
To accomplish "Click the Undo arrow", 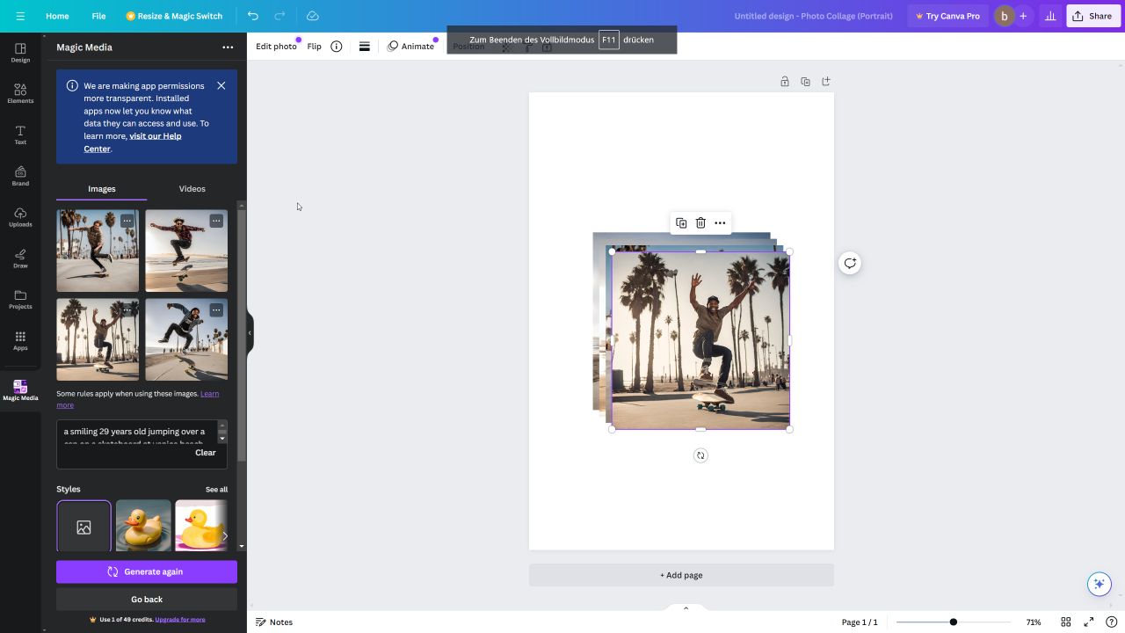I will click(x=253, y=16).
